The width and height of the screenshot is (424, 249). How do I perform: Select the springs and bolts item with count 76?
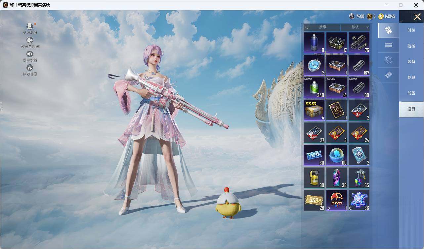point(359,43)
